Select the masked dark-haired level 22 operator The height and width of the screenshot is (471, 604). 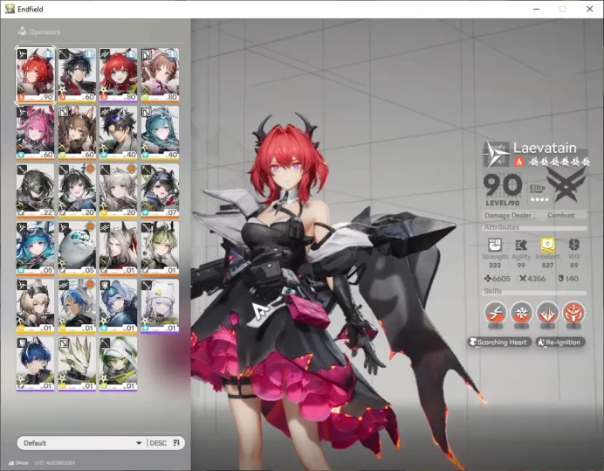click(35, 190)
